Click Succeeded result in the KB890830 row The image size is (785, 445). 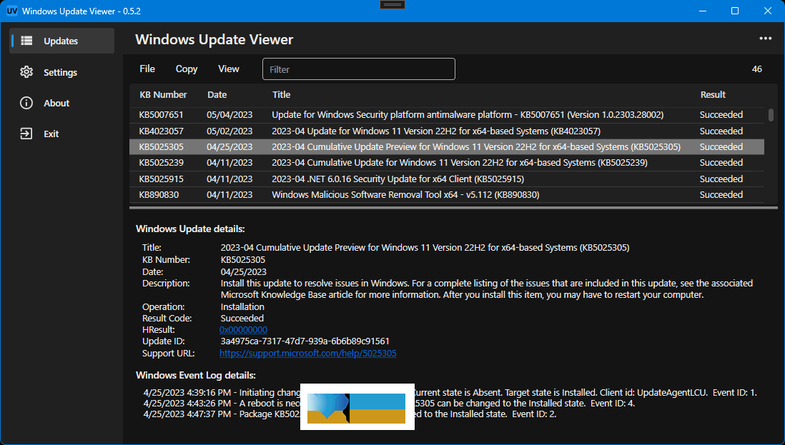coord(721,195)
